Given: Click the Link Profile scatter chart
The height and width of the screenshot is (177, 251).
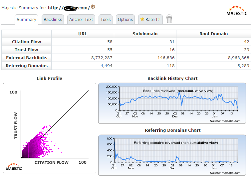Looking at the screenshot, I should [50, 128].
